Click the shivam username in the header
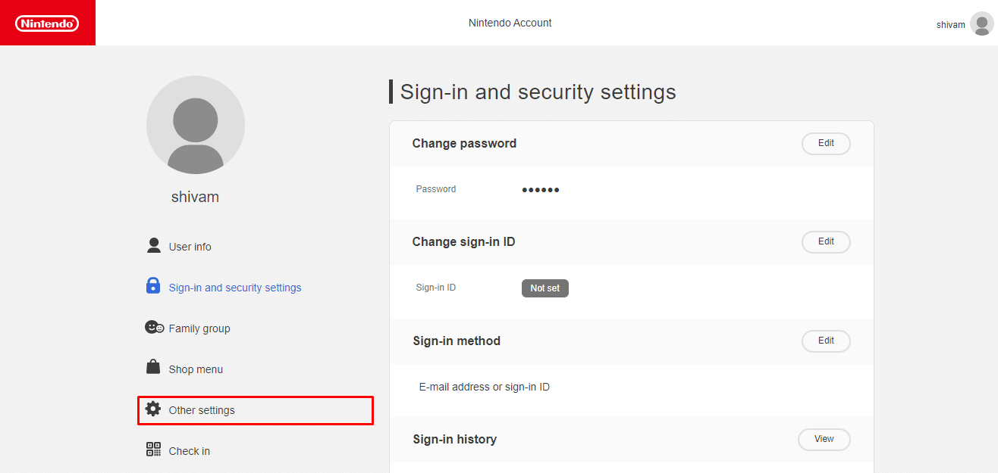Image resolution: width=998 pixels, height=473 pixels. click(950, 23)
